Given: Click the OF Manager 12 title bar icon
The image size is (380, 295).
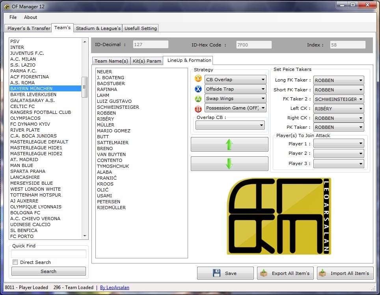Looking at the screenshot, I should coord(7,6).
